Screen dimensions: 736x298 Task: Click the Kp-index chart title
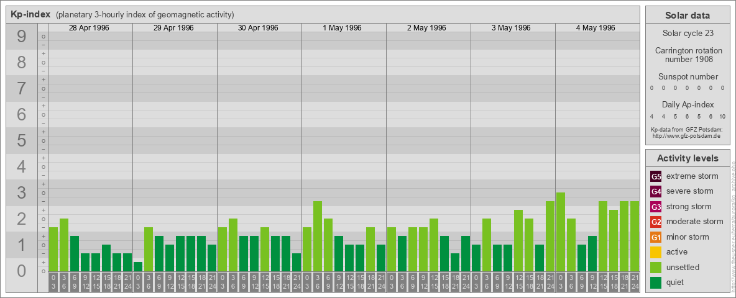tap(30, 14)
